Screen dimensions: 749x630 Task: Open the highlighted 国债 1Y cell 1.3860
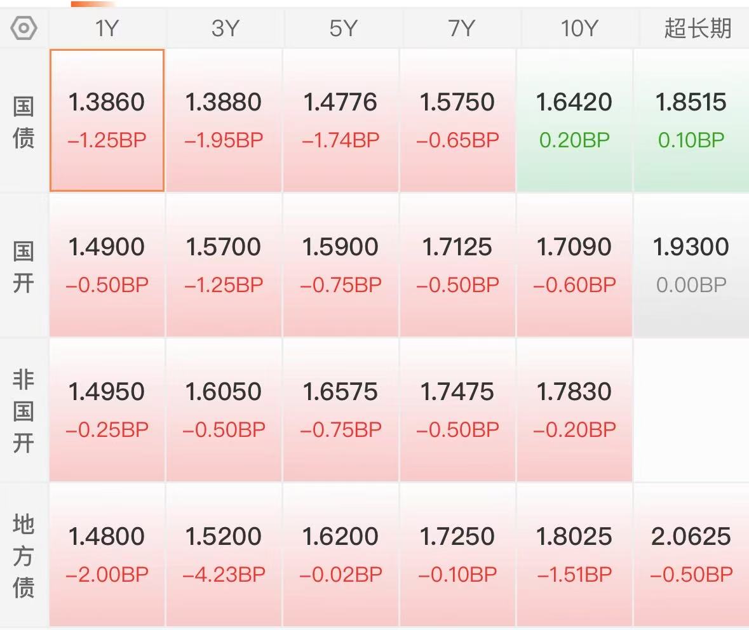pyautogui.click(x=107, y=121)
